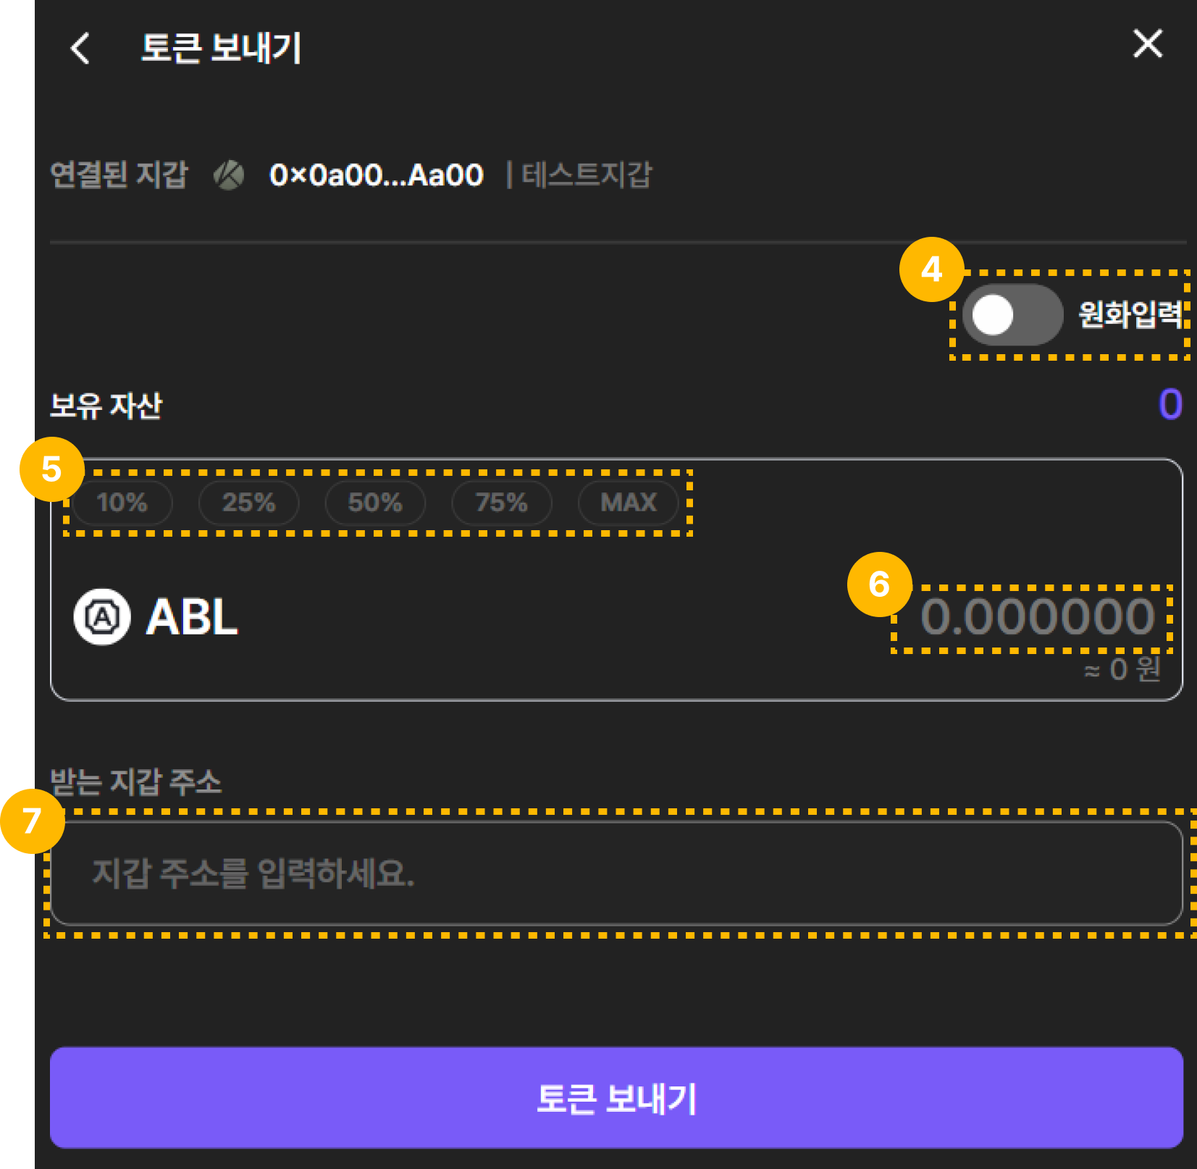Select the 25% amount chip
This screenshot has height=1169, width=1197.
click(248, 503)
